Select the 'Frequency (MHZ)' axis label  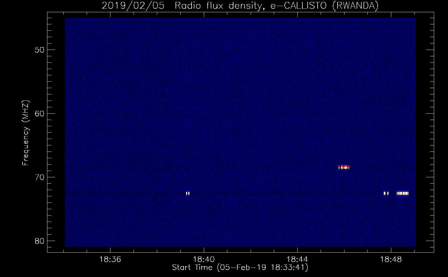(x=25, y=133)
